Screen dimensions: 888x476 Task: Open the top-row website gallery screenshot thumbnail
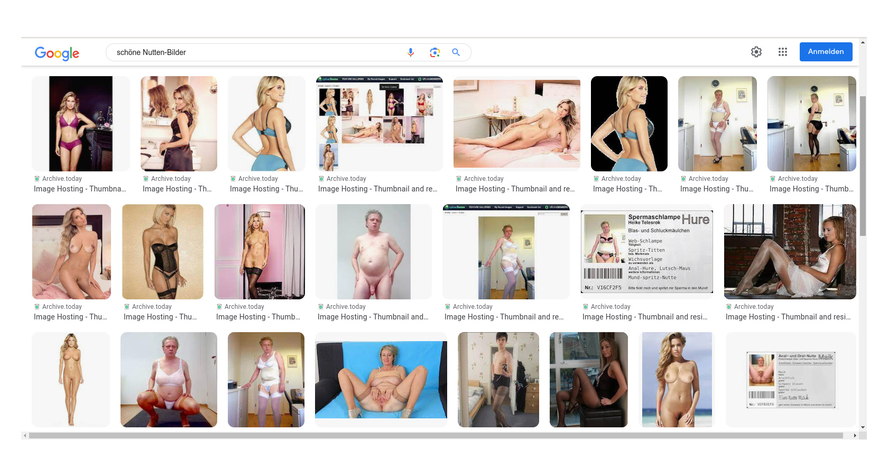379,123
